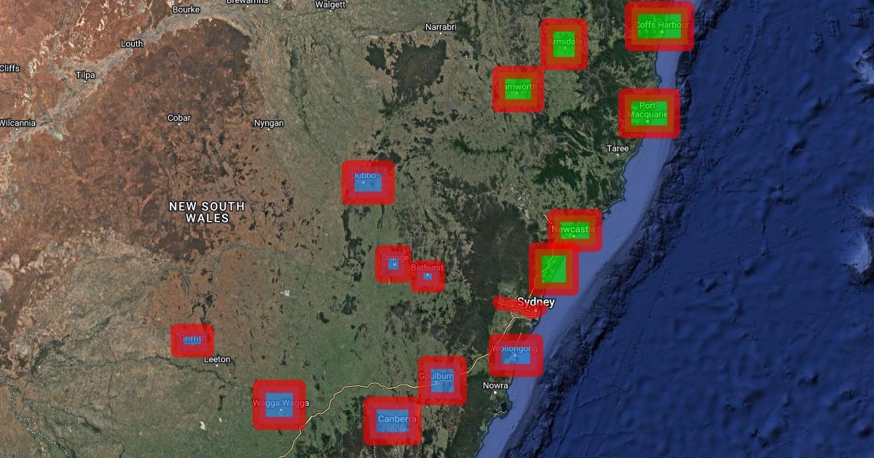Click the Tamworth green square marker
Screen dimensions: 874x458
[517, 89]
